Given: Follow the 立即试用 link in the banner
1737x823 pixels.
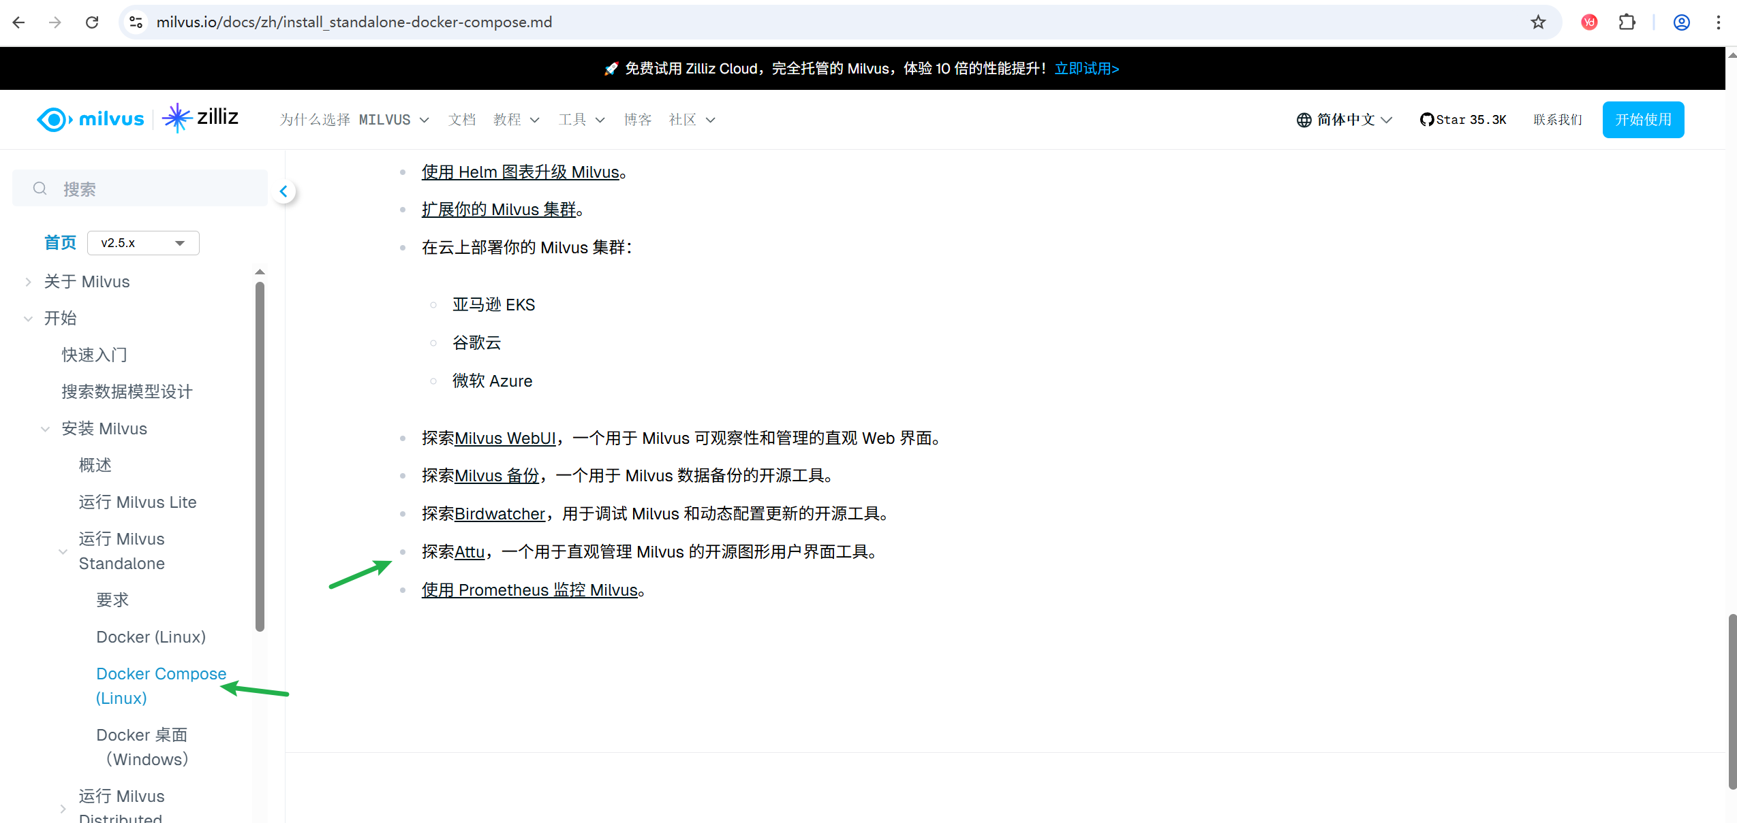Looking at the screenshot, I should click(1086, 68).
